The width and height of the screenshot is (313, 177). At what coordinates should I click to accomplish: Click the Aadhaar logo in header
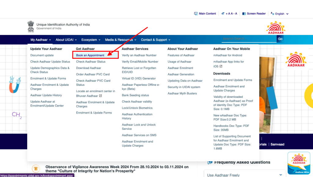[x=276, y=28]
